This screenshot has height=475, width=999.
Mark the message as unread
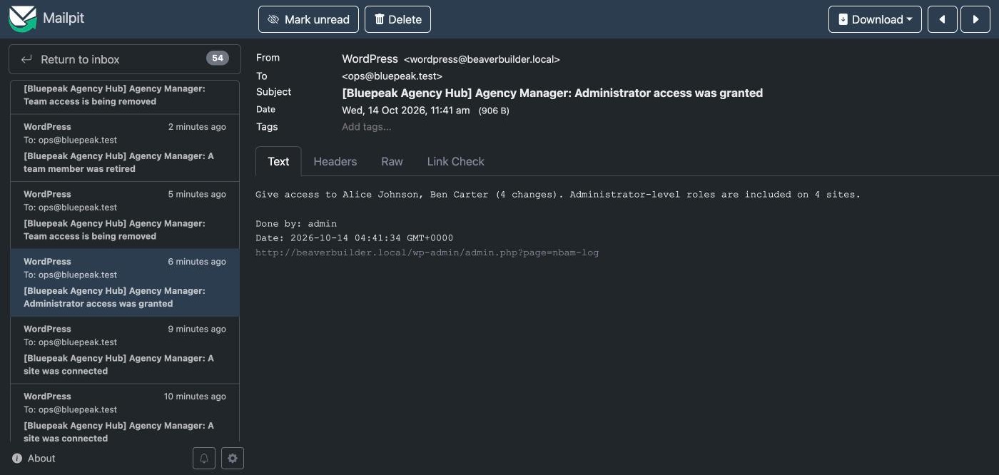[308, 19]
